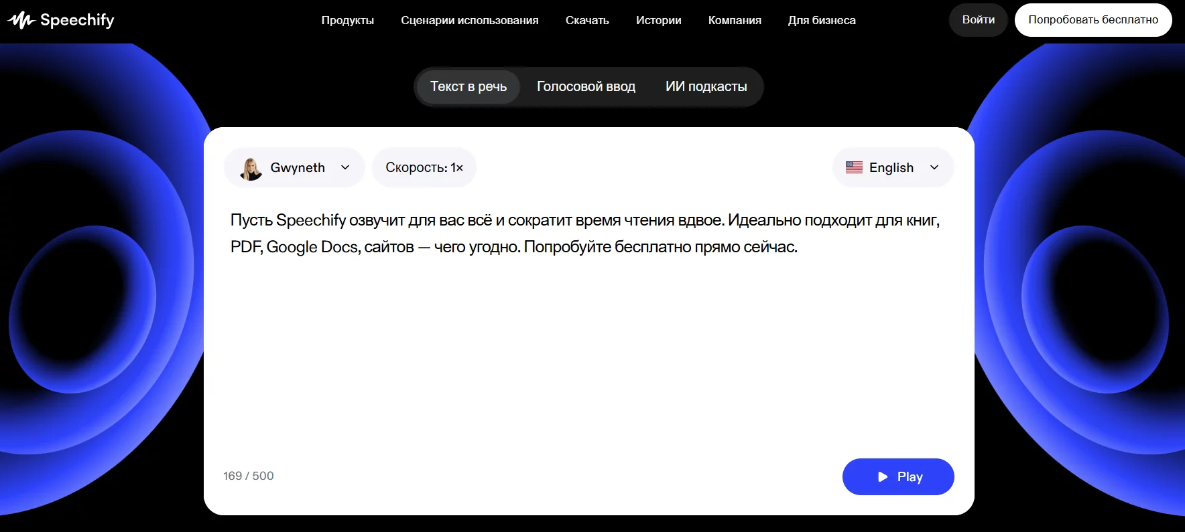Open the Сценарии использования menu

469,20
